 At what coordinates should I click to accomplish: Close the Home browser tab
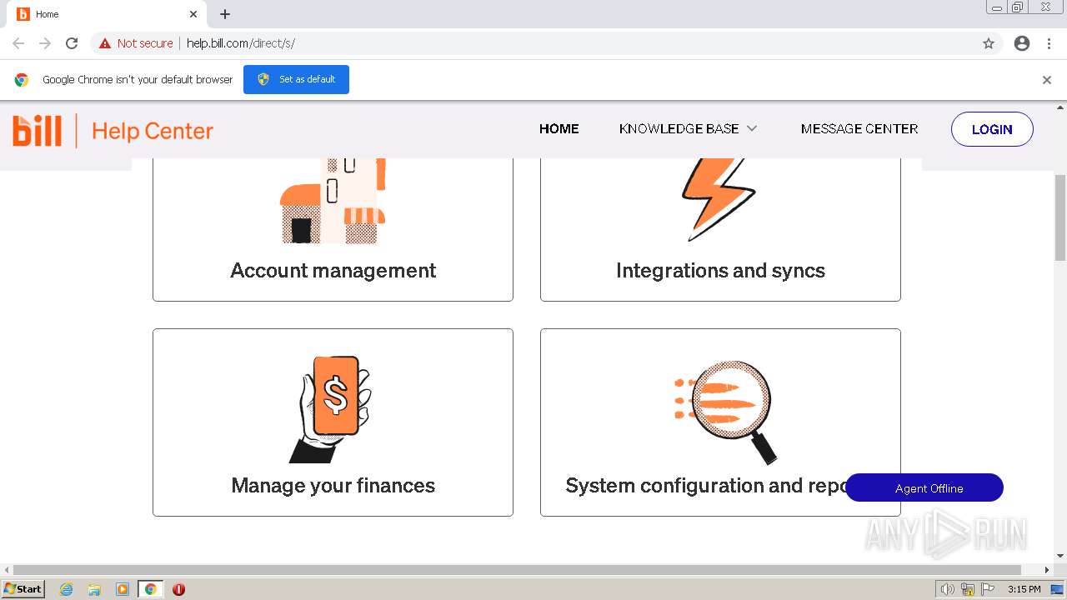pos(193,14)
